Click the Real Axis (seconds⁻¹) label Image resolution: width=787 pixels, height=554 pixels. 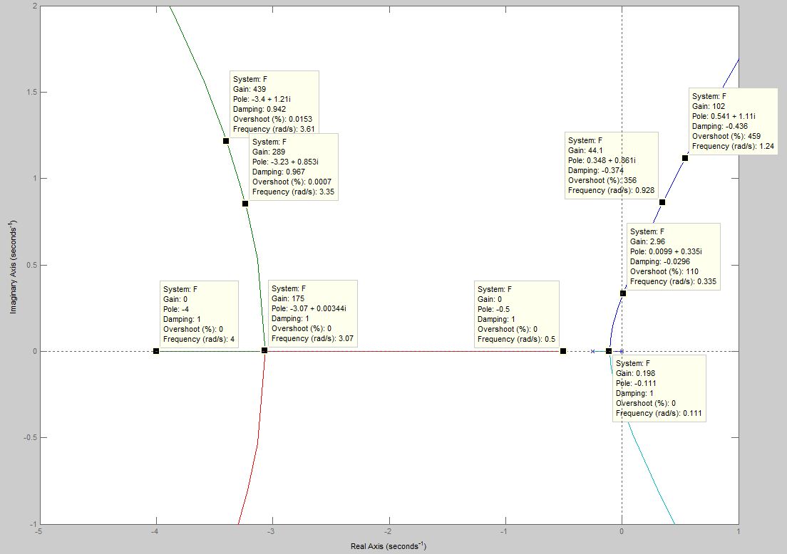click(x=389, y=546)
